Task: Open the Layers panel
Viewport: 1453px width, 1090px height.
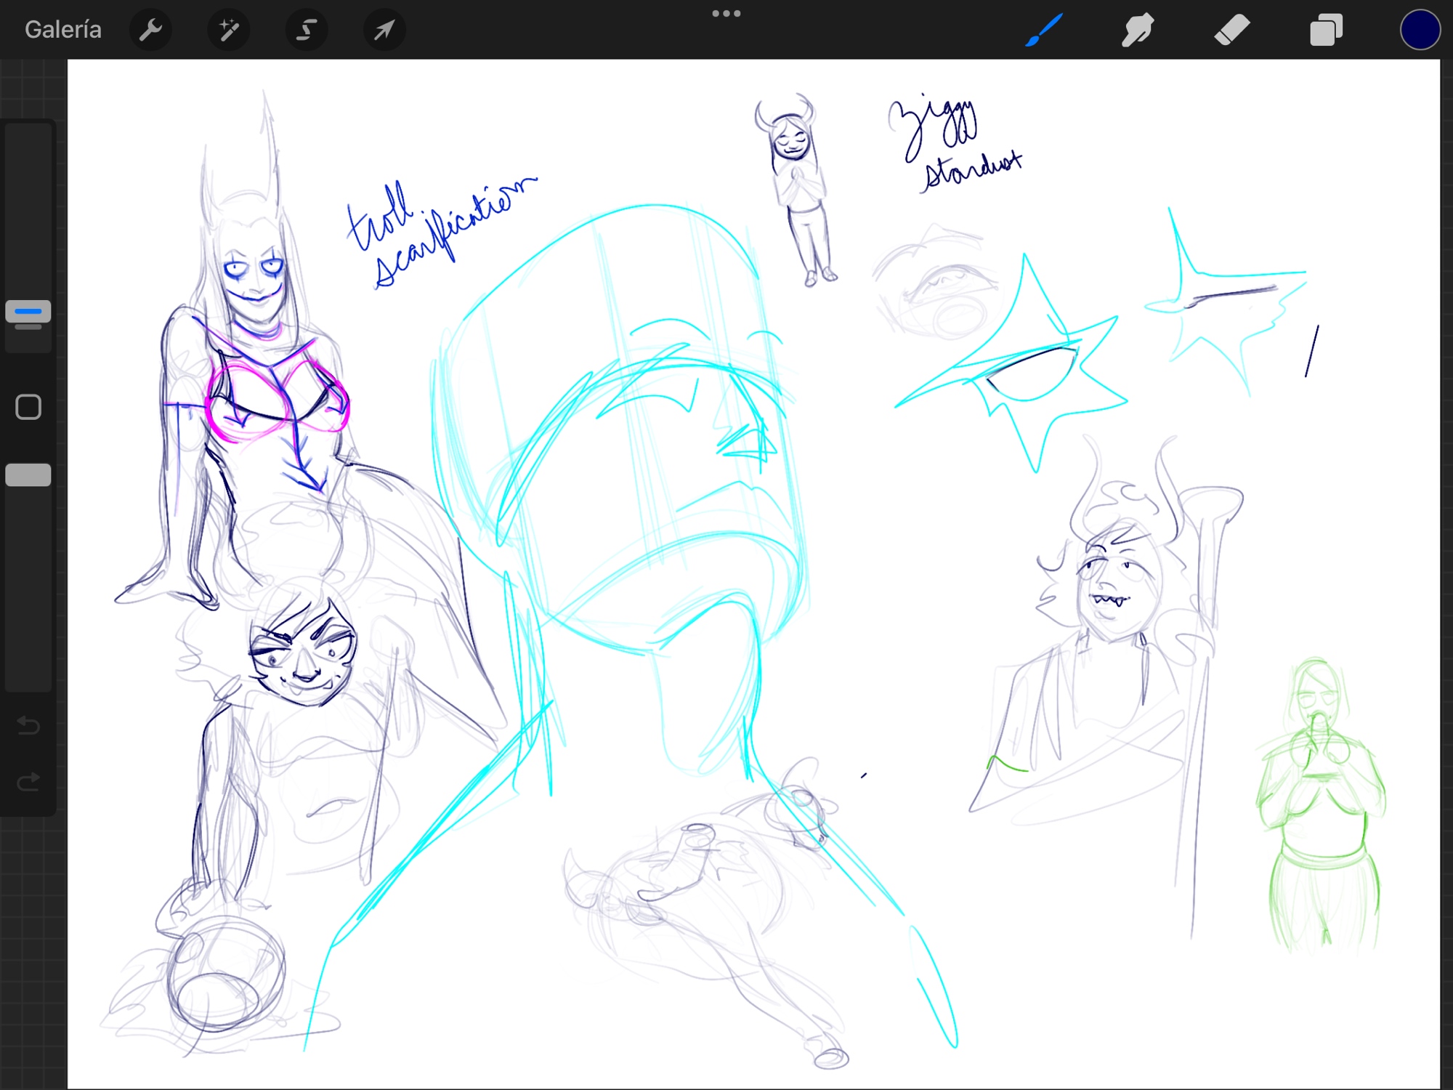Action: pyautogui.click(x=1326, y=30)
